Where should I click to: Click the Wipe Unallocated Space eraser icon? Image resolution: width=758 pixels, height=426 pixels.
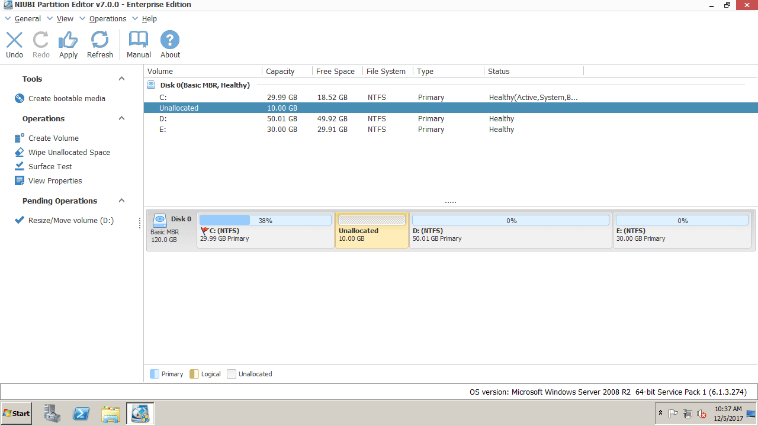click(x=20, y=152)
